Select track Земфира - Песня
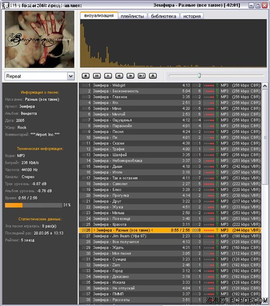Viewport: 270px width, 306px height. [x=170, y=132]
